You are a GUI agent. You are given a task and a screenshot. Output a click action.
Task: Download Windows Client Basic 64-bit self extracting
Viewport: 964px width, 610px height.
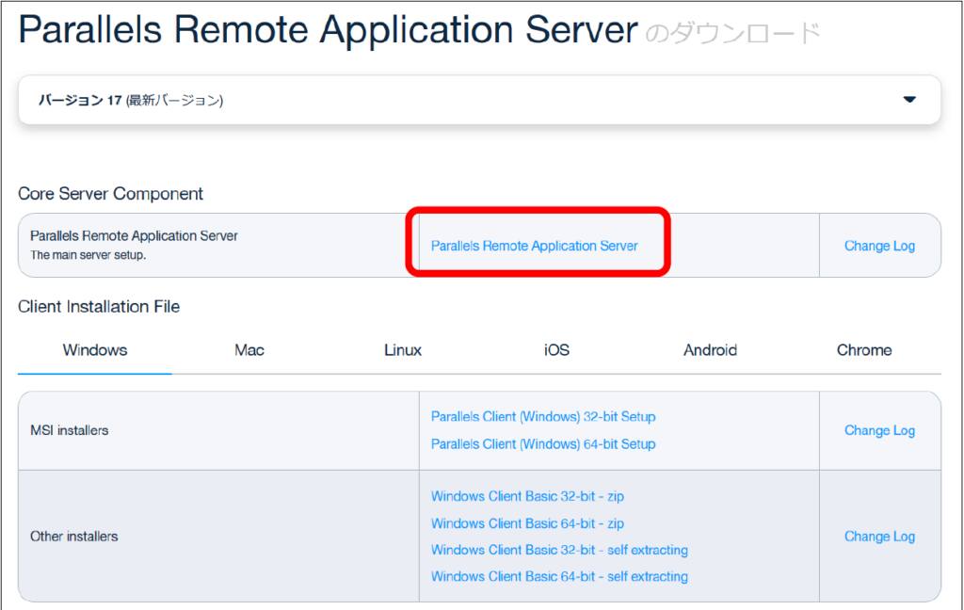tap(559, 576)
